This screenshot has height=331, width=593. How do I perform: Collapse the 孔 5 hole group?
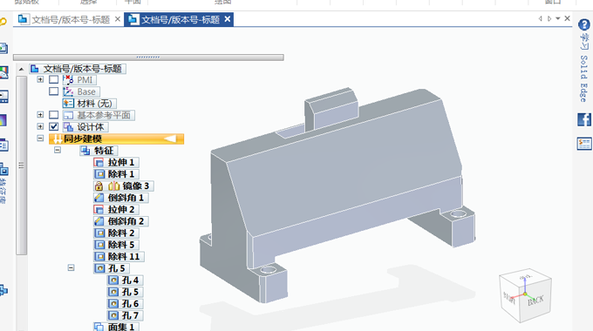[x=71, y=267]
